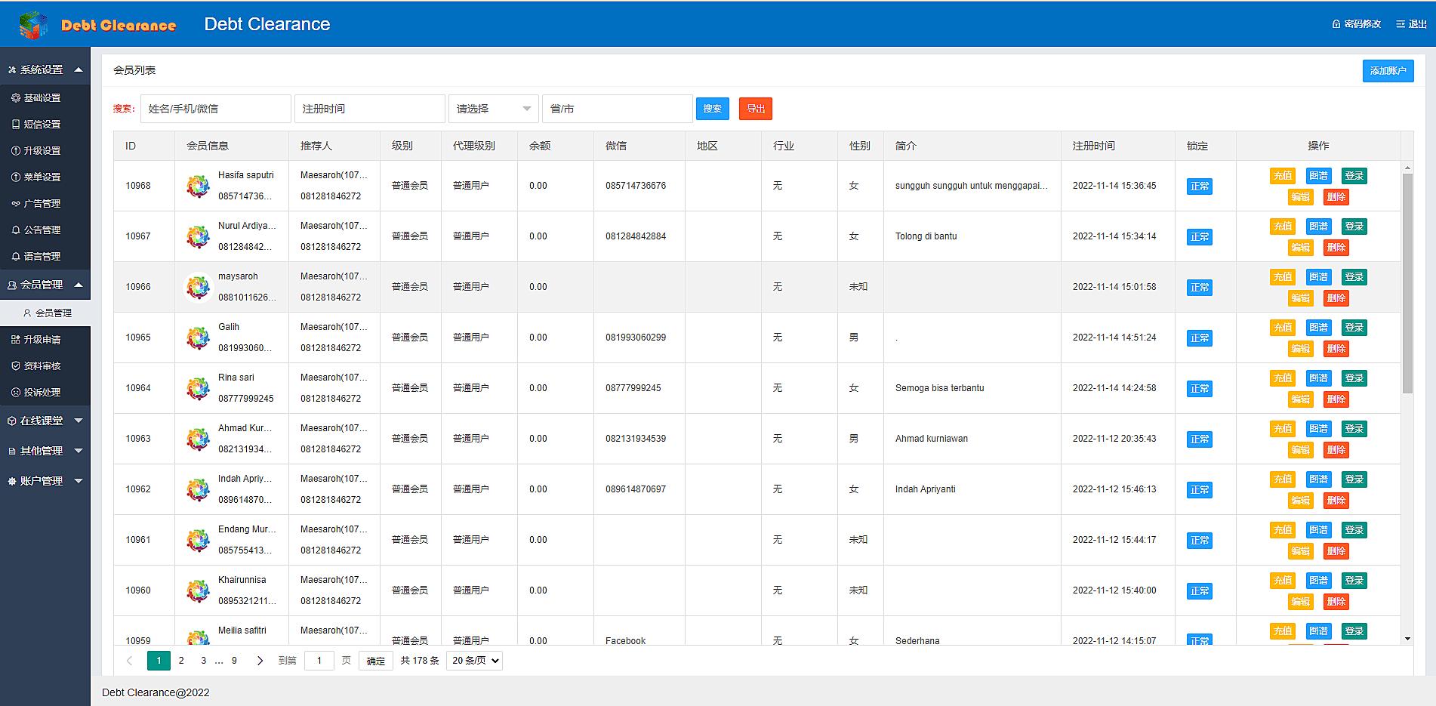
Task: Toggle 正常 lock status for Galih
Action: coord(1199,338)
